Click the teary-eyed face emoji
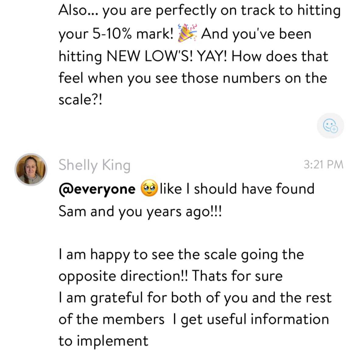359x350 pixels. 149,188
